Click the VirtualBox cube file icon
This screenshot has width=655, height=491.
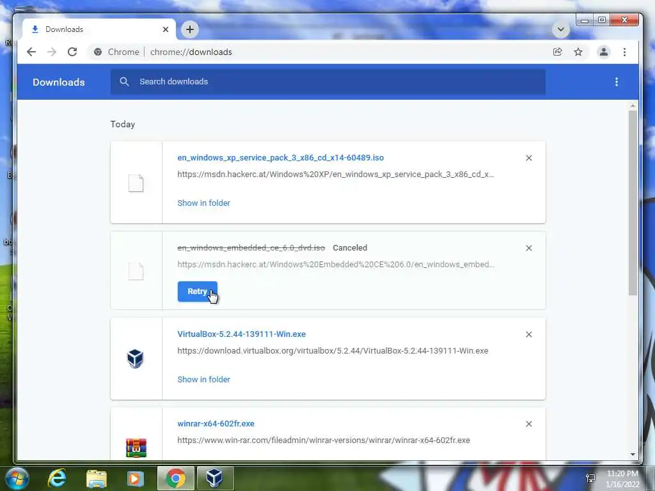click(136, 359)
